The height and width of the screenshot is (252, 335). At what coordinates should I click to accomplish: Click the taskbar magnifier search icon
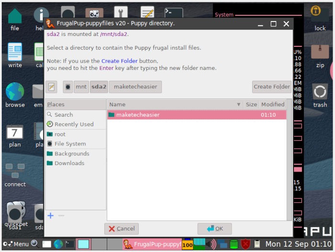point(35,244)
